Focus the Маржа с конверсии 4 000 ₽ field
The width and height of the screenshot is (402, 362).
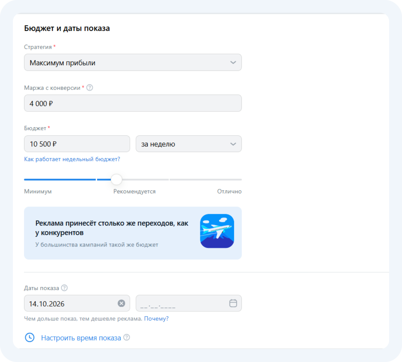click(133, 103)
